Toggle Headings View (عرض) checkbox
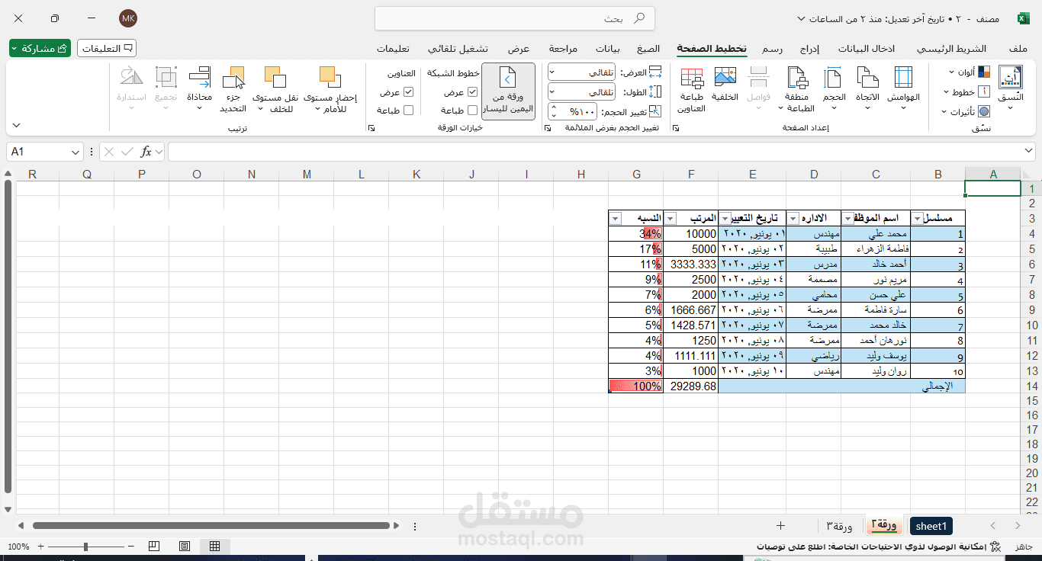Screen dimensions: 1042x561 point(408,92)
